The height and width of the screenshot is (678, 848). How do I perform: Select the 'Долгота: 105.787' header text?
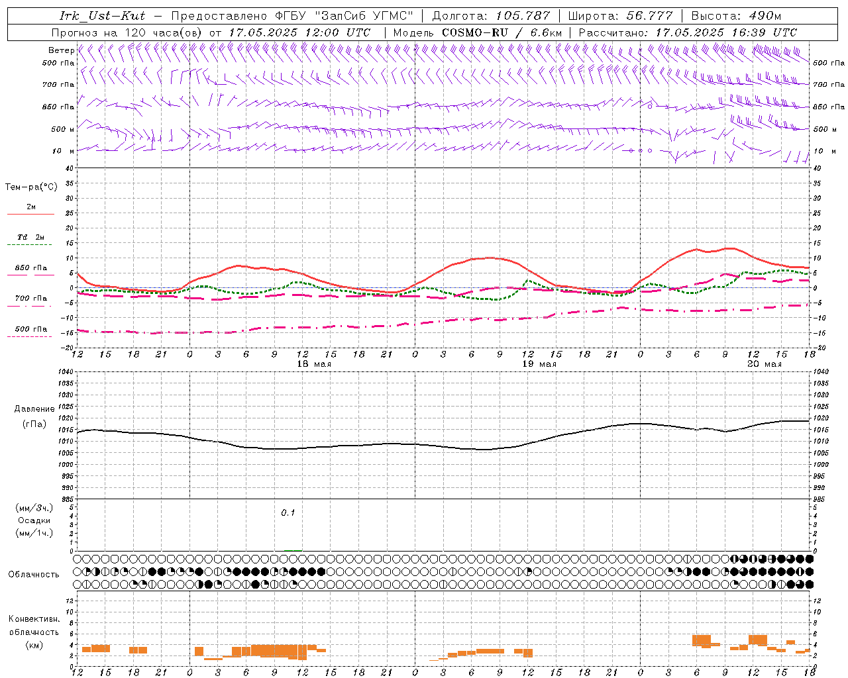coord(492,16)
